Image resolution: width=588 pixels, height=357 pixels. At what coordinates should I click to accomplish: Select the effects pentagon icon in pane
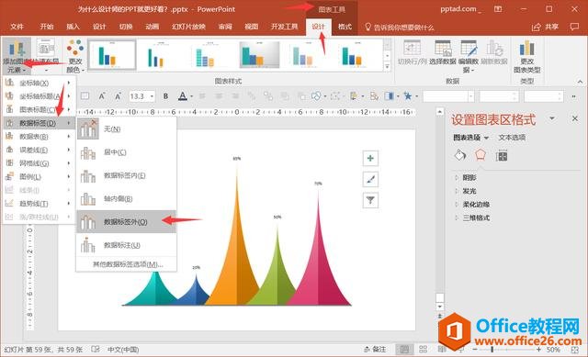(481, 155)
